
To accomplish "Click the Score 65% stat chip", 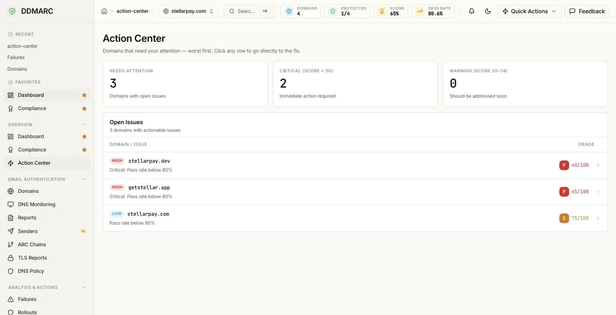I will [x=391, y=11].
